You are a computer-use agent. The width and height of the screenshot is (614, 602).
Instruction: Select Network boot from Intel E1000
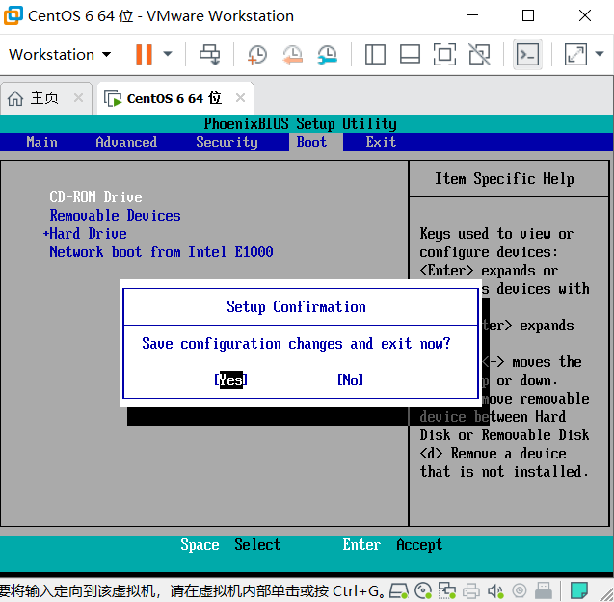(161, 251)
